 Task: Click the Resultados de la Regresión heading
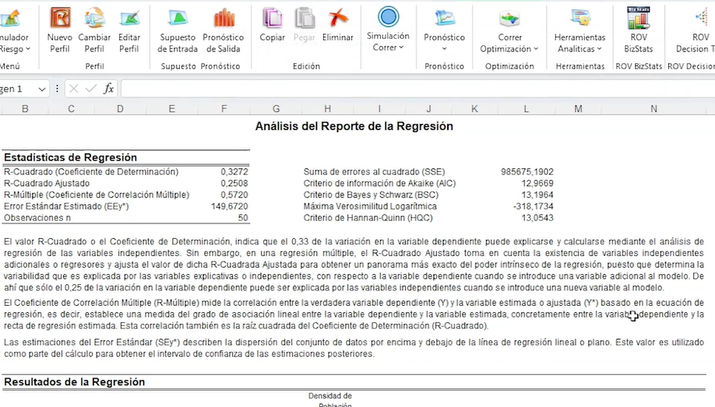[74, 382]
